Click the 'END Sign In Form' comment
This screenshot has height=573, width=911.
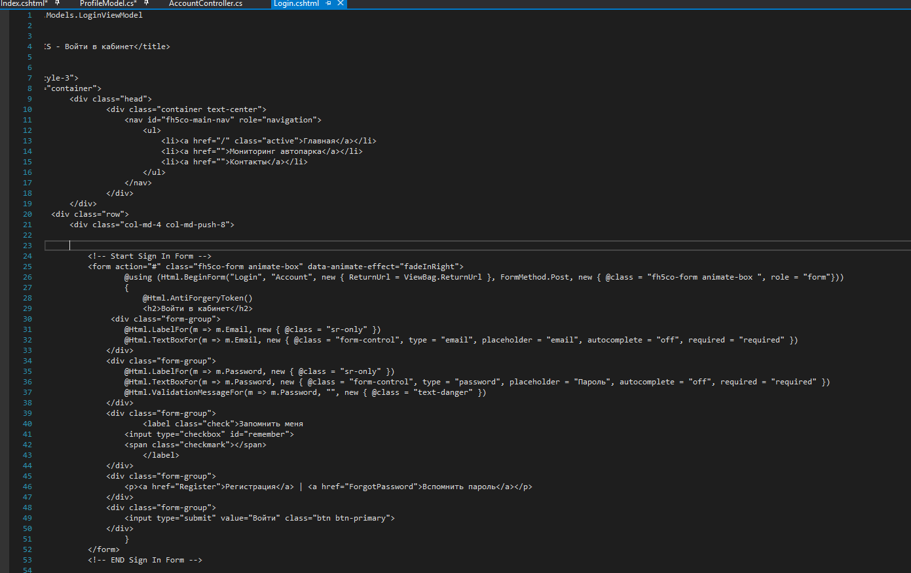[x=145, y=560]
